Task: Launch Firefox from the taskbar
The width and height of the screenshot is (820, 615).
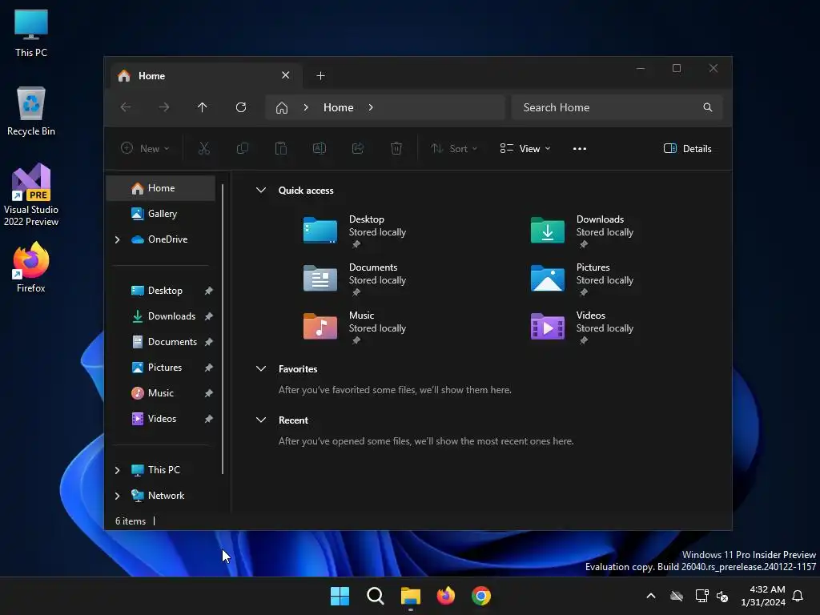Action: click(x=445, y=596)
